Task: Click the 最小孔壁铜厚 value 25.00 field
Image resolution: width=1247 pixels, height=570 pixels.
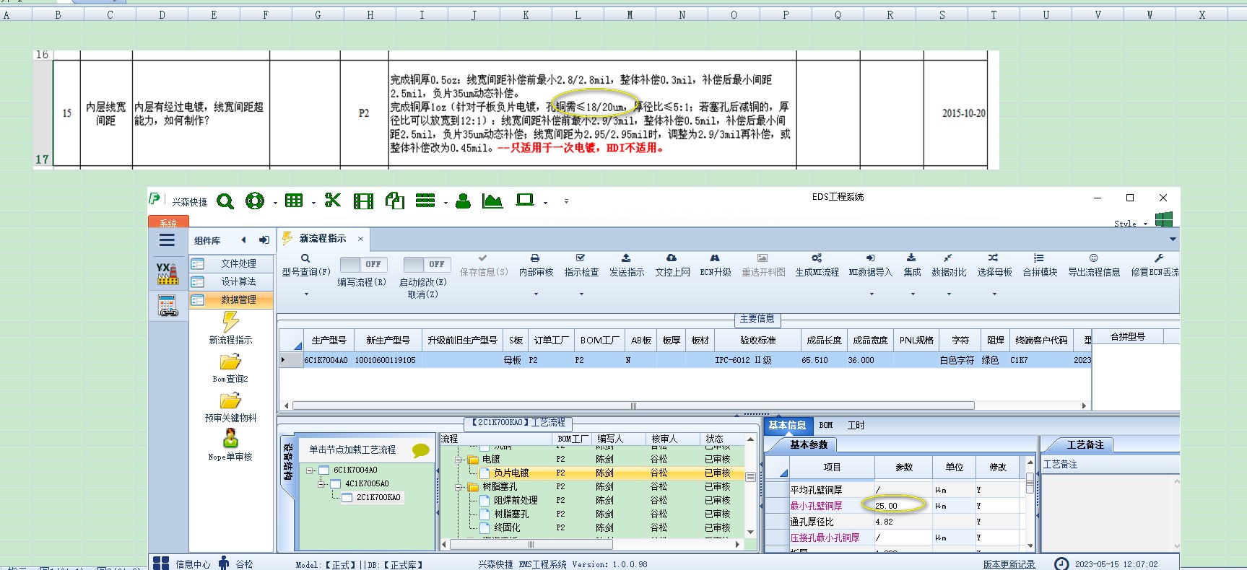Action: click(x=903, y=506)
